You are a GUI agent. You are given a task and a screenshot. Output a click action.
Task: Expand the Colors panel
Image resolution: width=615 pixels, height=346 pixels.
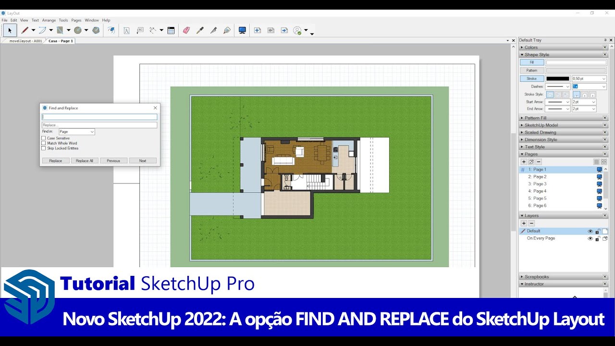coord(563,48)
